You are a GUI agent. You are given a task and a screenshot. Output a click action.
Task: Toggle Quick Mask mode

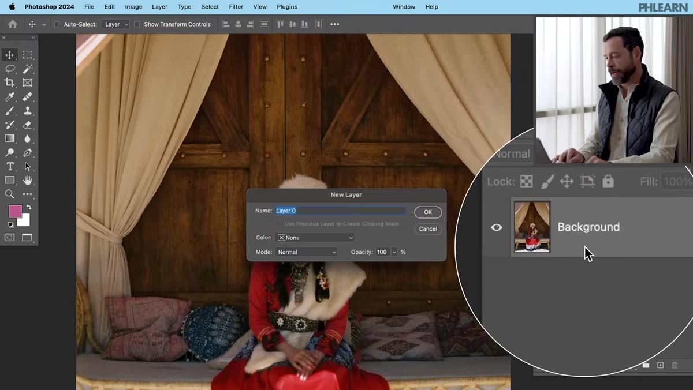point(10,238)
